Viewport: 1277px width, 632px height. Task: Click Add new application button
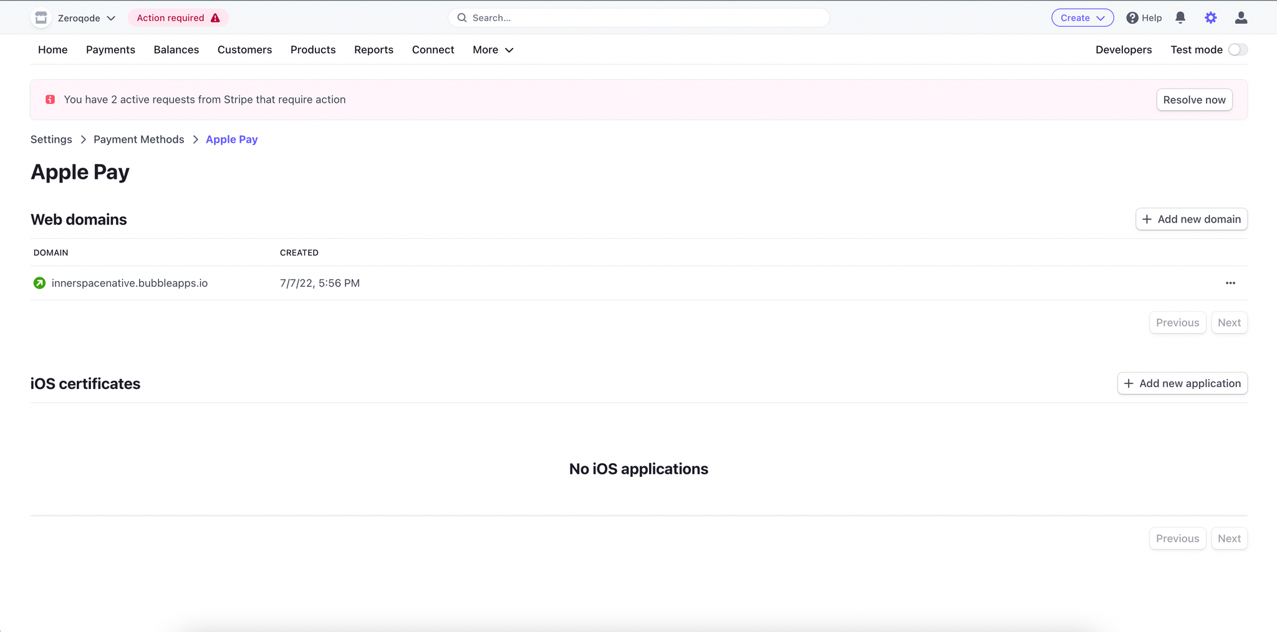click(1182, 383)
